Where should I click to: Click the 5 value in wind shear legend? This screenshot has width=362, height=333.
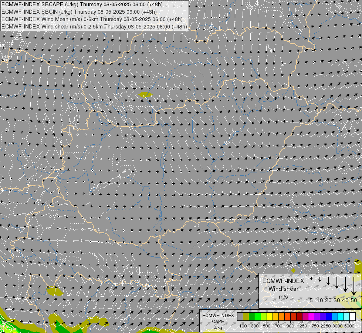tap(311, 300)
